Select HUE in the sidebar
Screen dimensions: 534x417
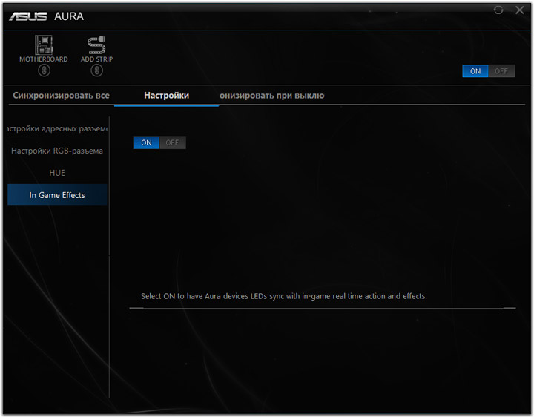coord(57,173)
